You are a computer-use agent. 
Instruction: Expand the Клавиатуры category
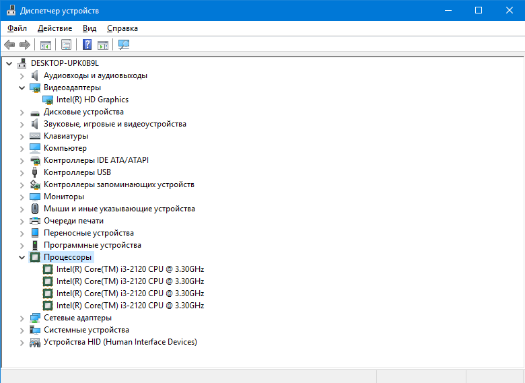(22, 136)
